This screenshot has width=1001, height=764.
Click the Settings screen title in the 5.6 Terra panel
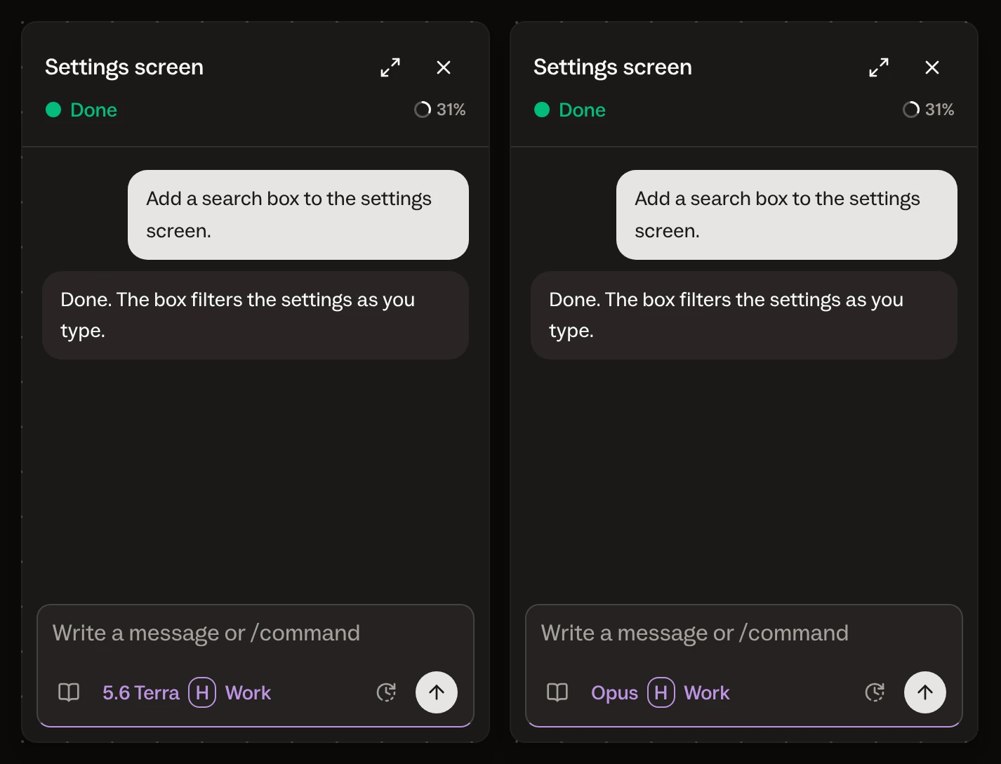point(124,67)
